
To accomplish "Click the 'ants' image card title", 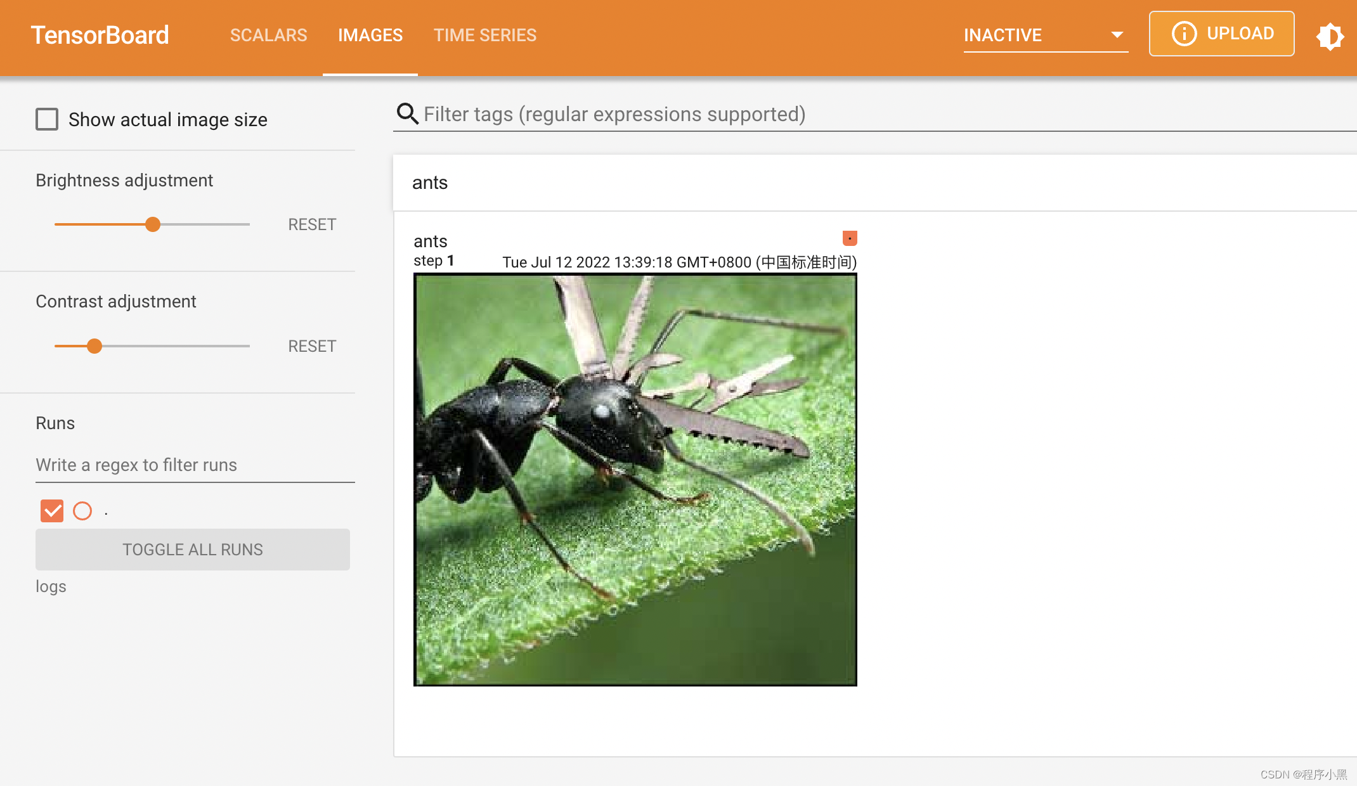I will coord(431,241).
